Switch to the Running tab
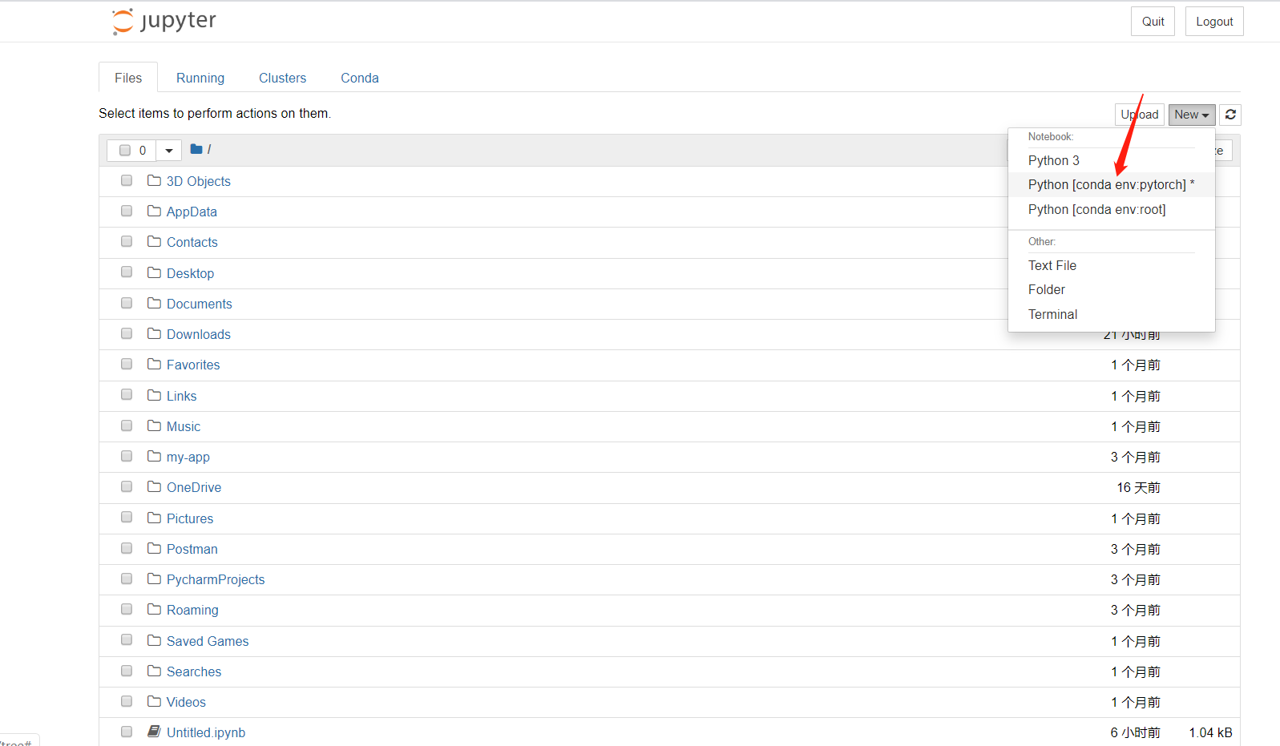This screenshot has width=1280, height=746. click(200, 78)
